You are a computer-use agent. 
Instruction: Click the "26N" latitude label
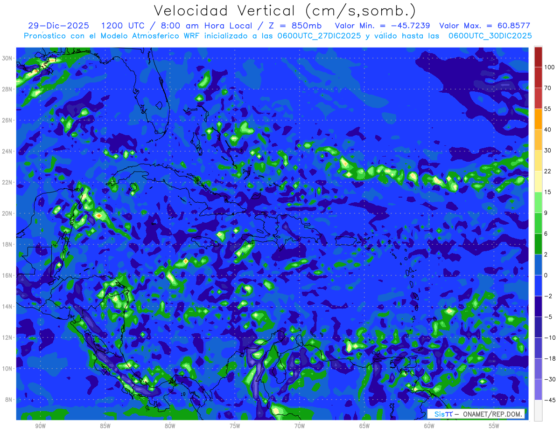coord(7,120)
